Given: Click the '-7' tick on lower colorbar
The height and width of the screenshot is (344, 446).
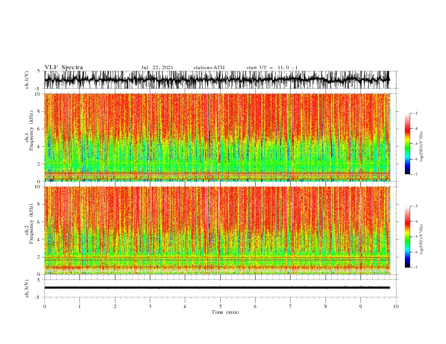Looking at the screenshot, I should 415,267.
